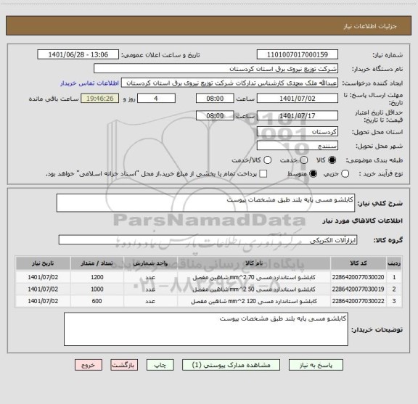Viewport: 418px width, 404px height.
Task: Click the بازگشت back button
Action: pyautogui.click(x=124, y=365)
